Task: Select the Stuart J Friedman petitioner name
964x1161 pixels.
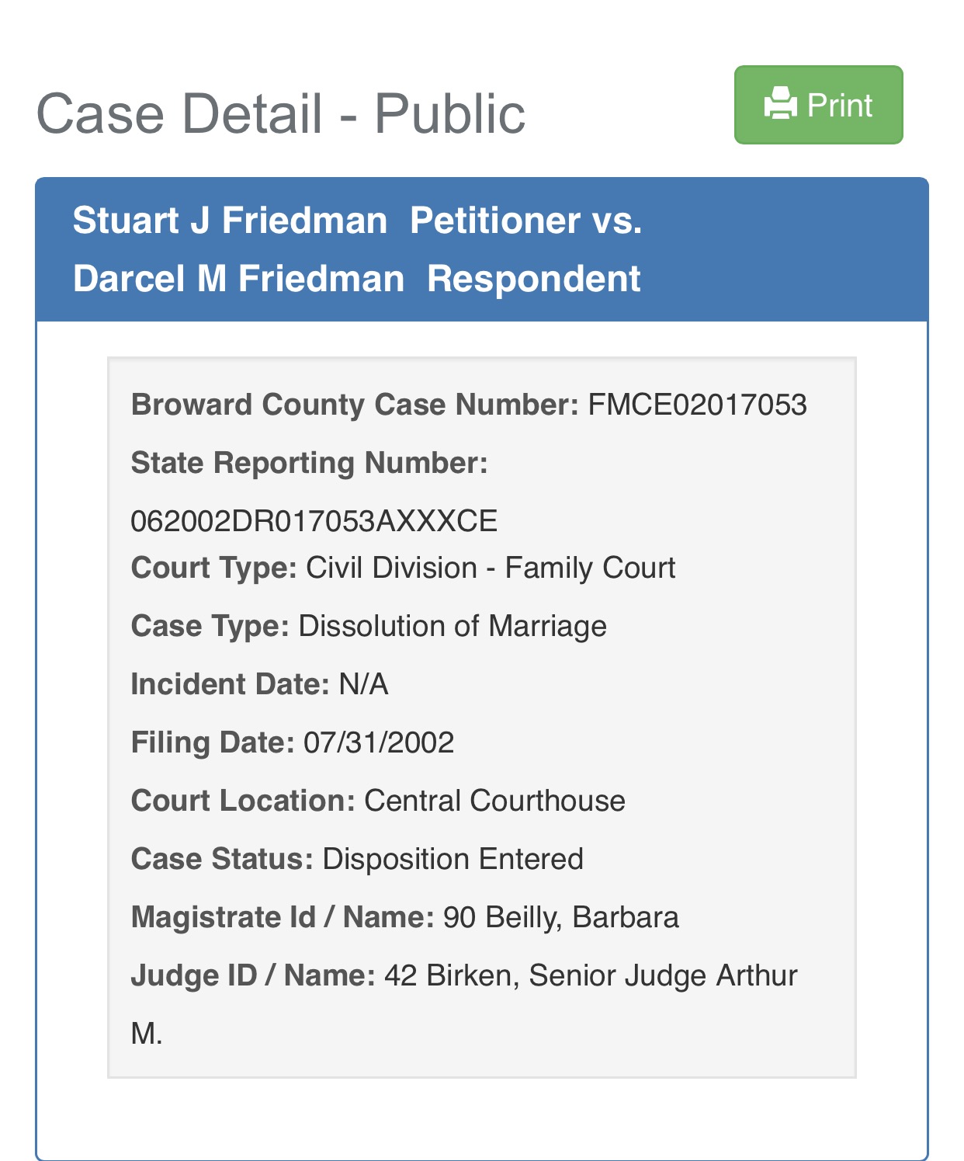Action: coord(230,221)
